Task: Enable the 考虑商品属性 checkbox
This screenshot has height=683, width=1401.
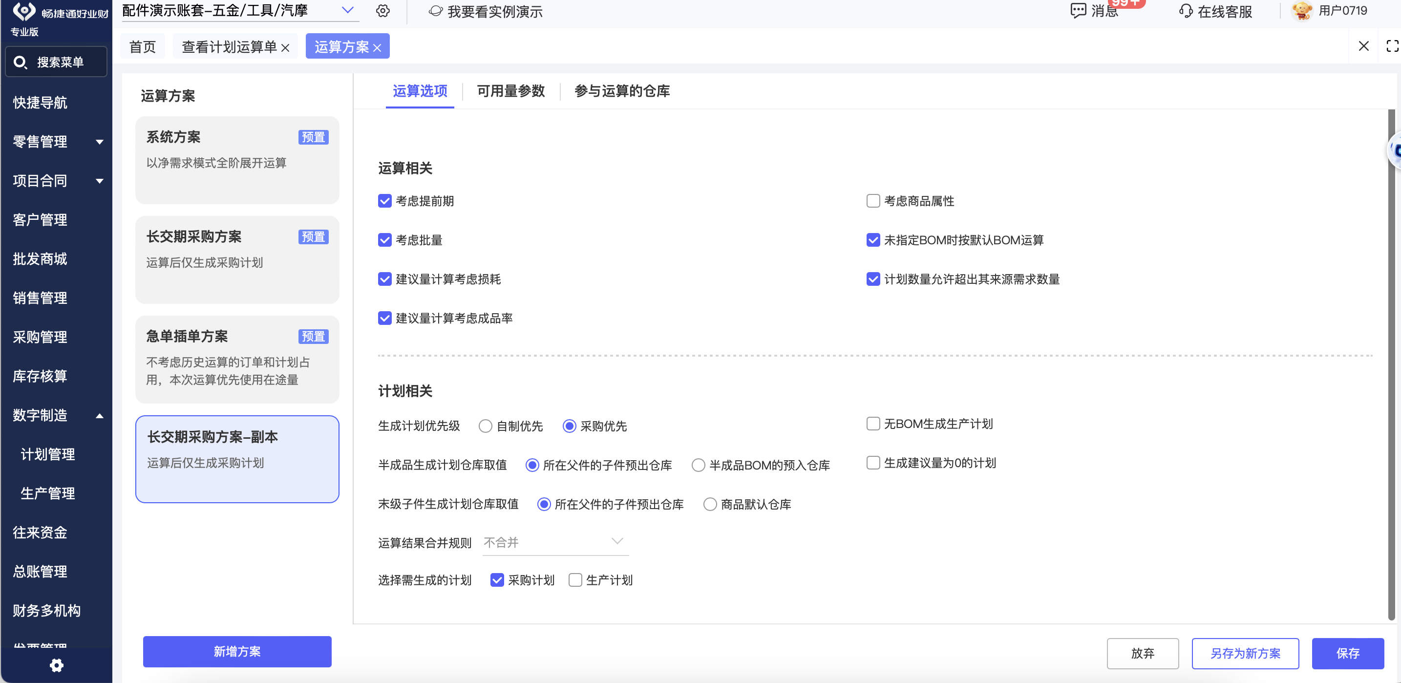Action: (873, 201)
